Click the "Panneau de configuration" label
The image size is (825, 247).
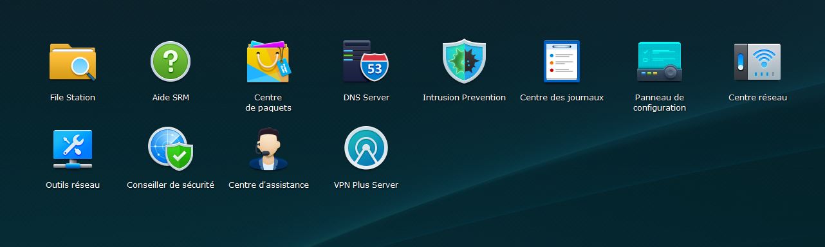(x=660, y=103)
